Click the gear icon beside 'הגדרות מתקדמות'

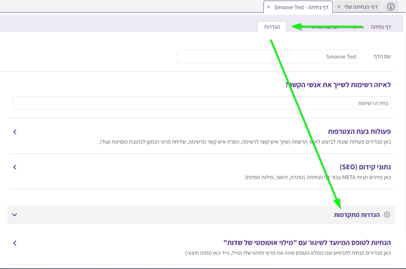(387, 215)
